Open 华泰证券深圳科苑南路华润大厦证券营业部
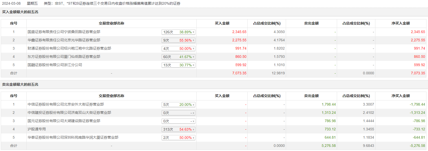 [73, 138]
